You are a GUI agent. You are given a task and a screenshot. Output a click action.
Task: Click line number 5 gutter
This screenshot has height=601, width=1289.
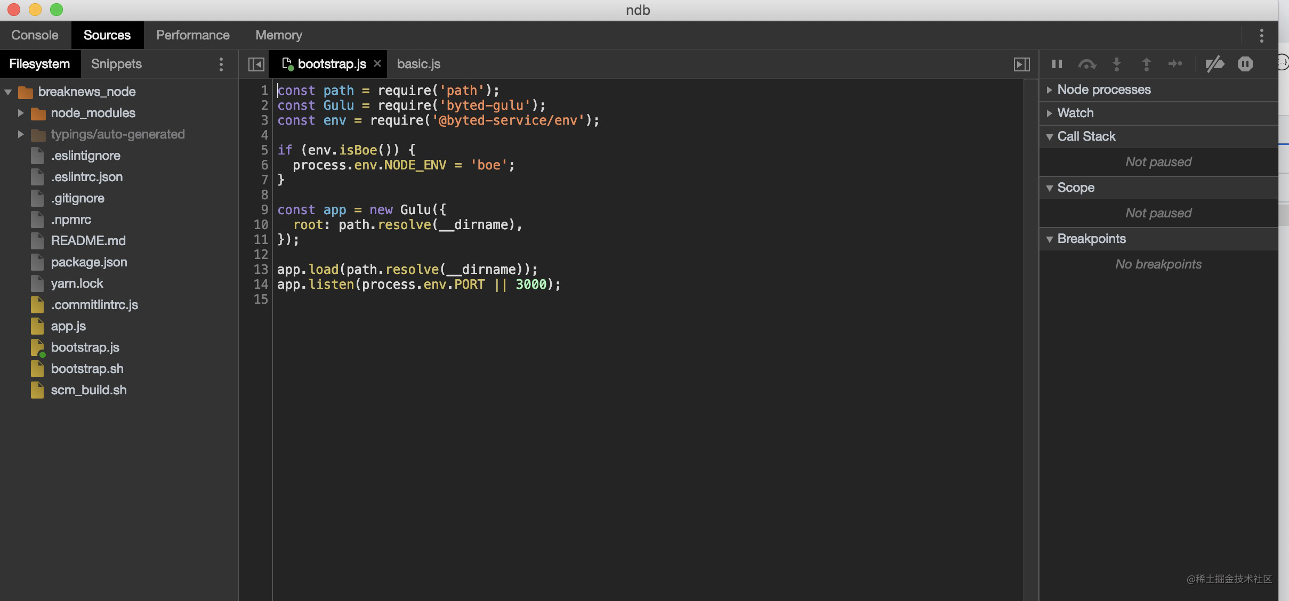(x=264, y=150)
